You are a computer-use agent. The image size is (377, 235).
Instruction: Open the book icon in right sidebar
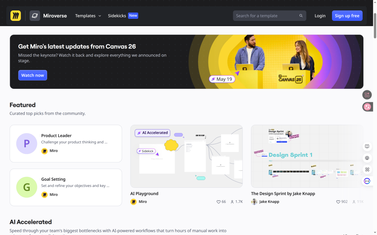pos(367,146)
